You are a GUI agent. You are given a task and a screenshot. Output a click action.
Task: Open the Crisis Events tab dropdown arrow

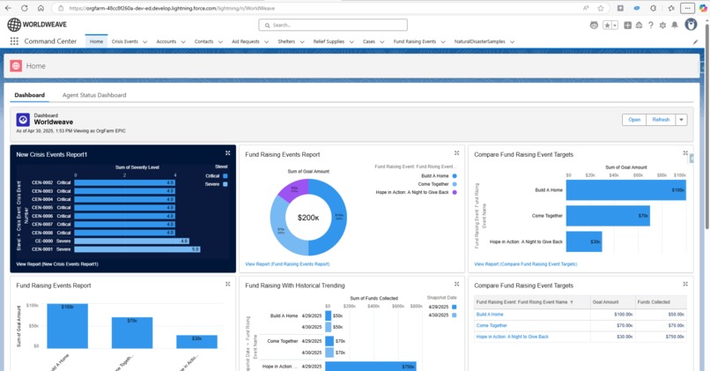(144, 41)
